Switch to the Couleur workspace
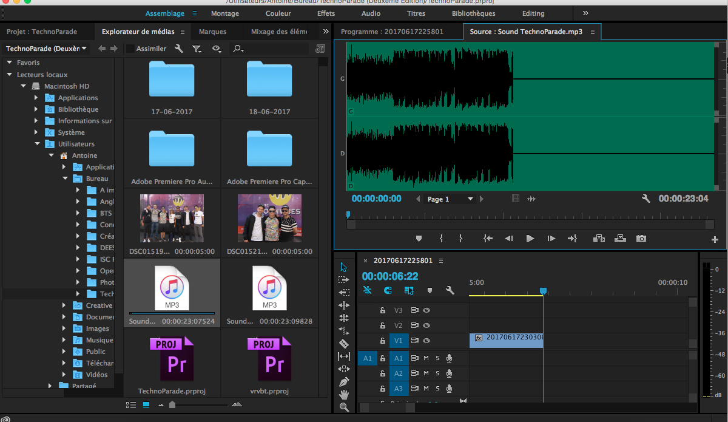 278,13
